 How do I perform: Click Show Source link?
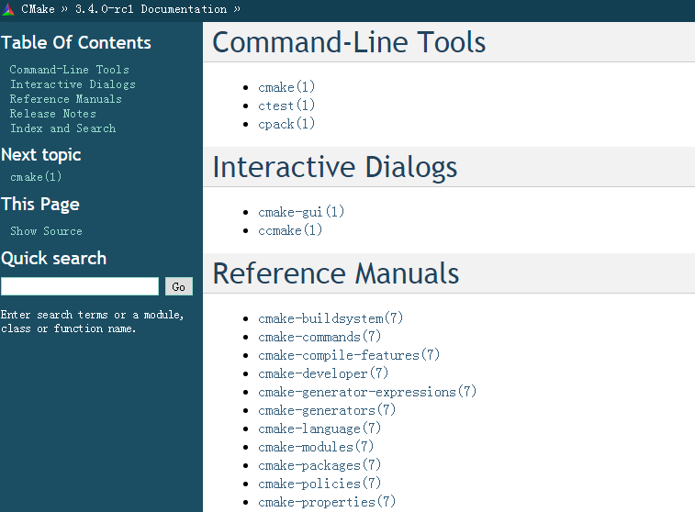(46, 230)
